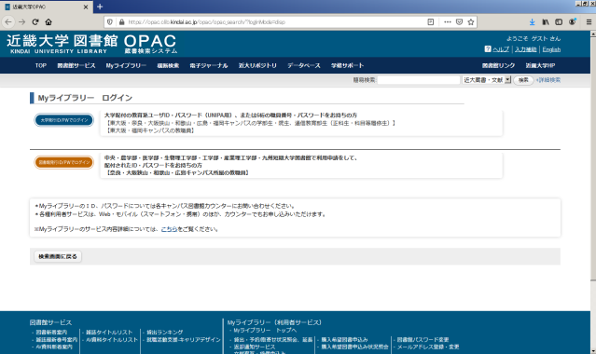Open the 学修サポート navigation item
The image size is (596, 354).
(x=347, y=66)
